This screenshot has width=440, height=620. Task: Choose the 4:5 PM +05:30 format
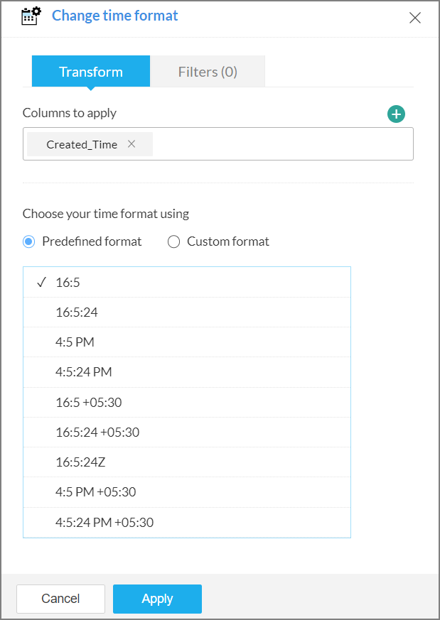[x=95, y=492]
